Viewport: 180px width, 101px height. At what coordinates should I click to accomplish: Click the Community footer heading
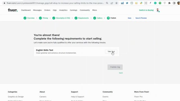click(x=107, y=92)
